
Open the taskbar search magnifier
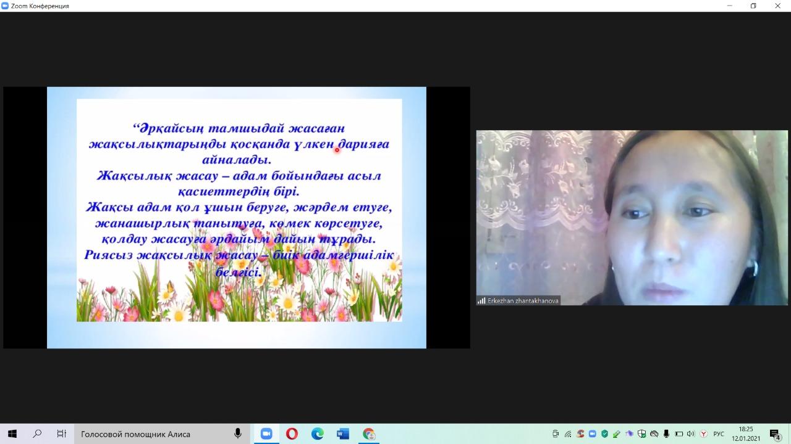[x=37, y=434]
